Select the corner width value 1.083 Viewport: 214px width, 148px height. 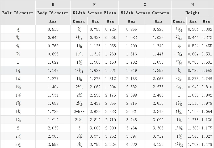pos(132,38)
